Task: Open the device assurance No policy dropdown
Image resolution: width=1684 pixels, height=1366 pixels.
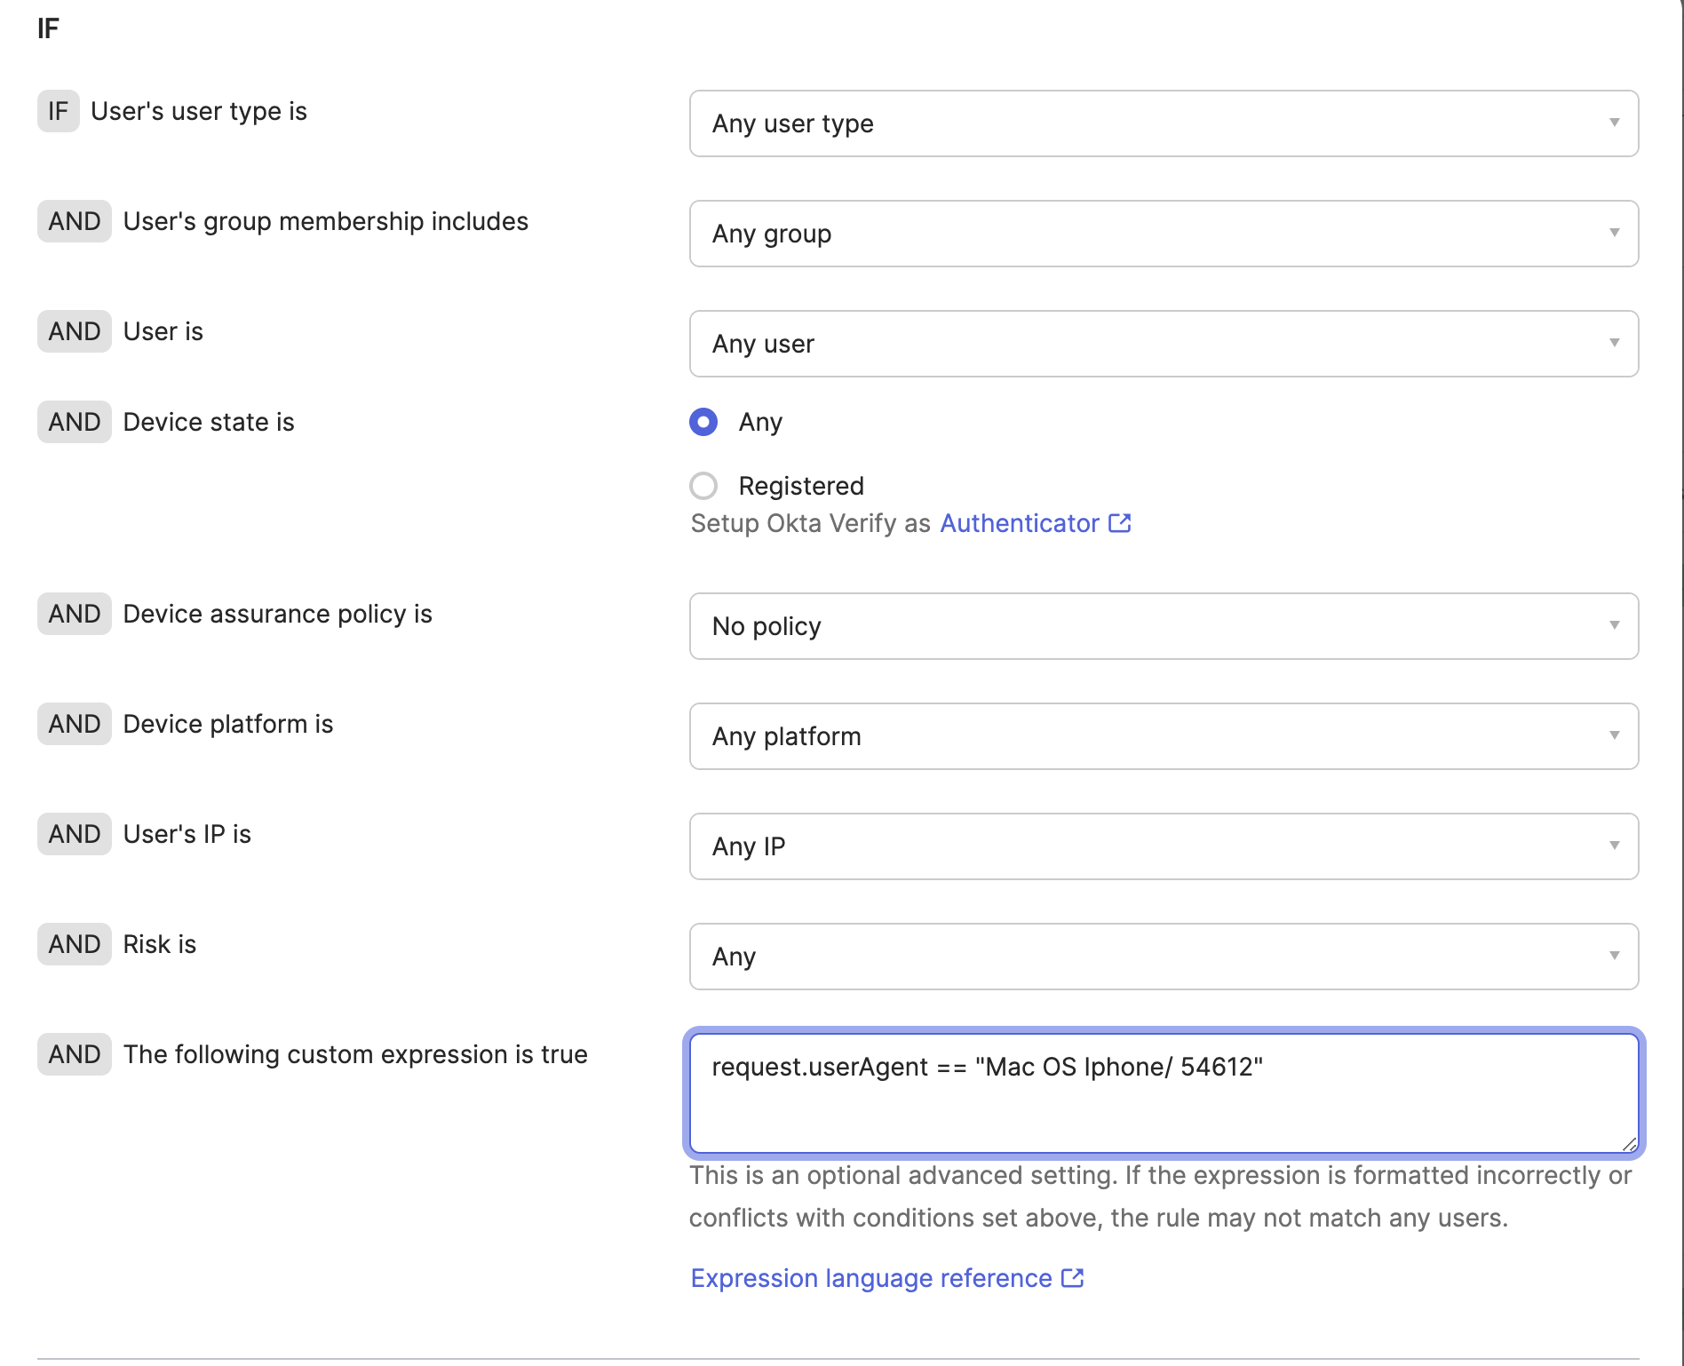Action: click(1162, 626)
